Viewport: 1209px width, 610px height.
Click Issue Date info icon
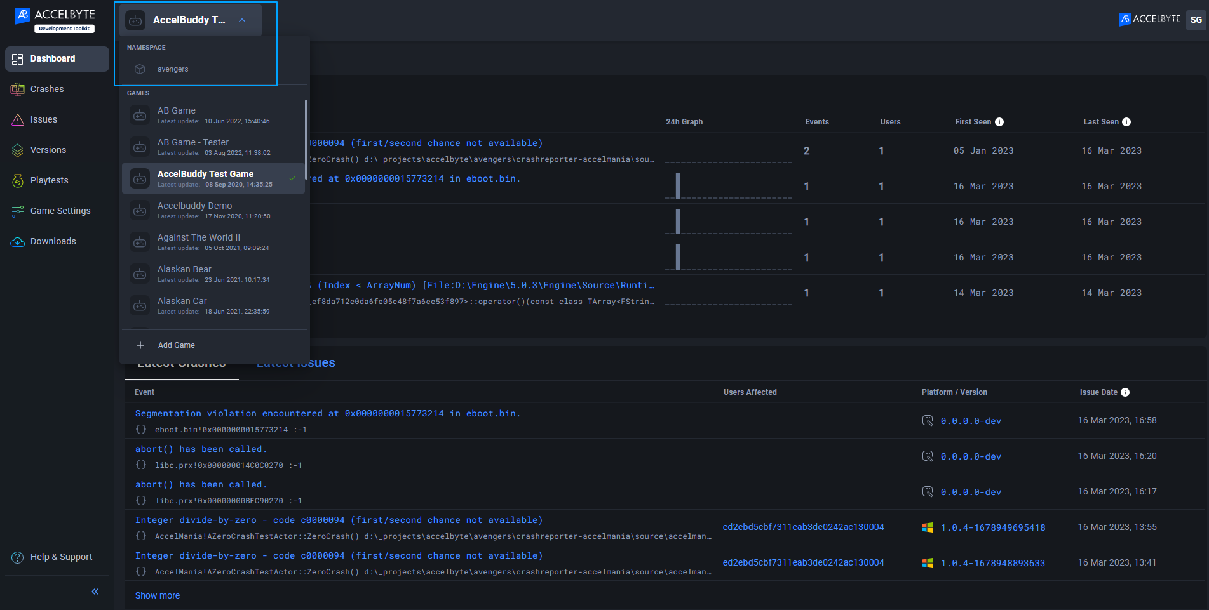(1125, 392)
